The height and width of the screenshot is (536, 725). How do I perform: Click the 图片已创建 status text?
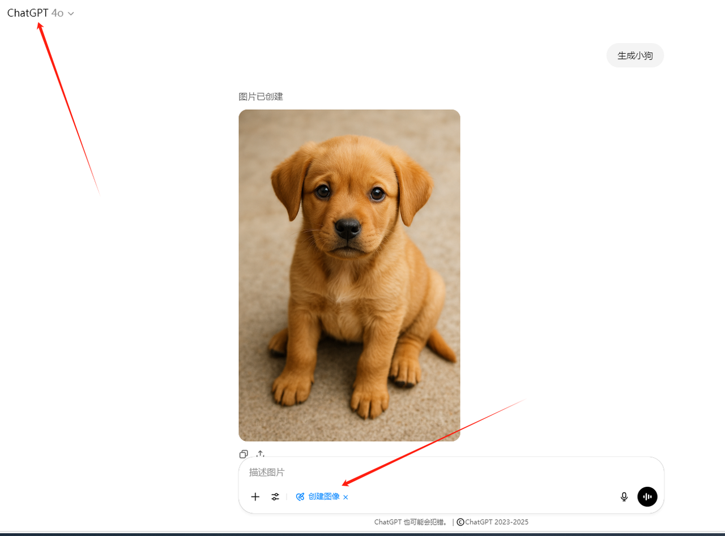[x=261, y=97]
